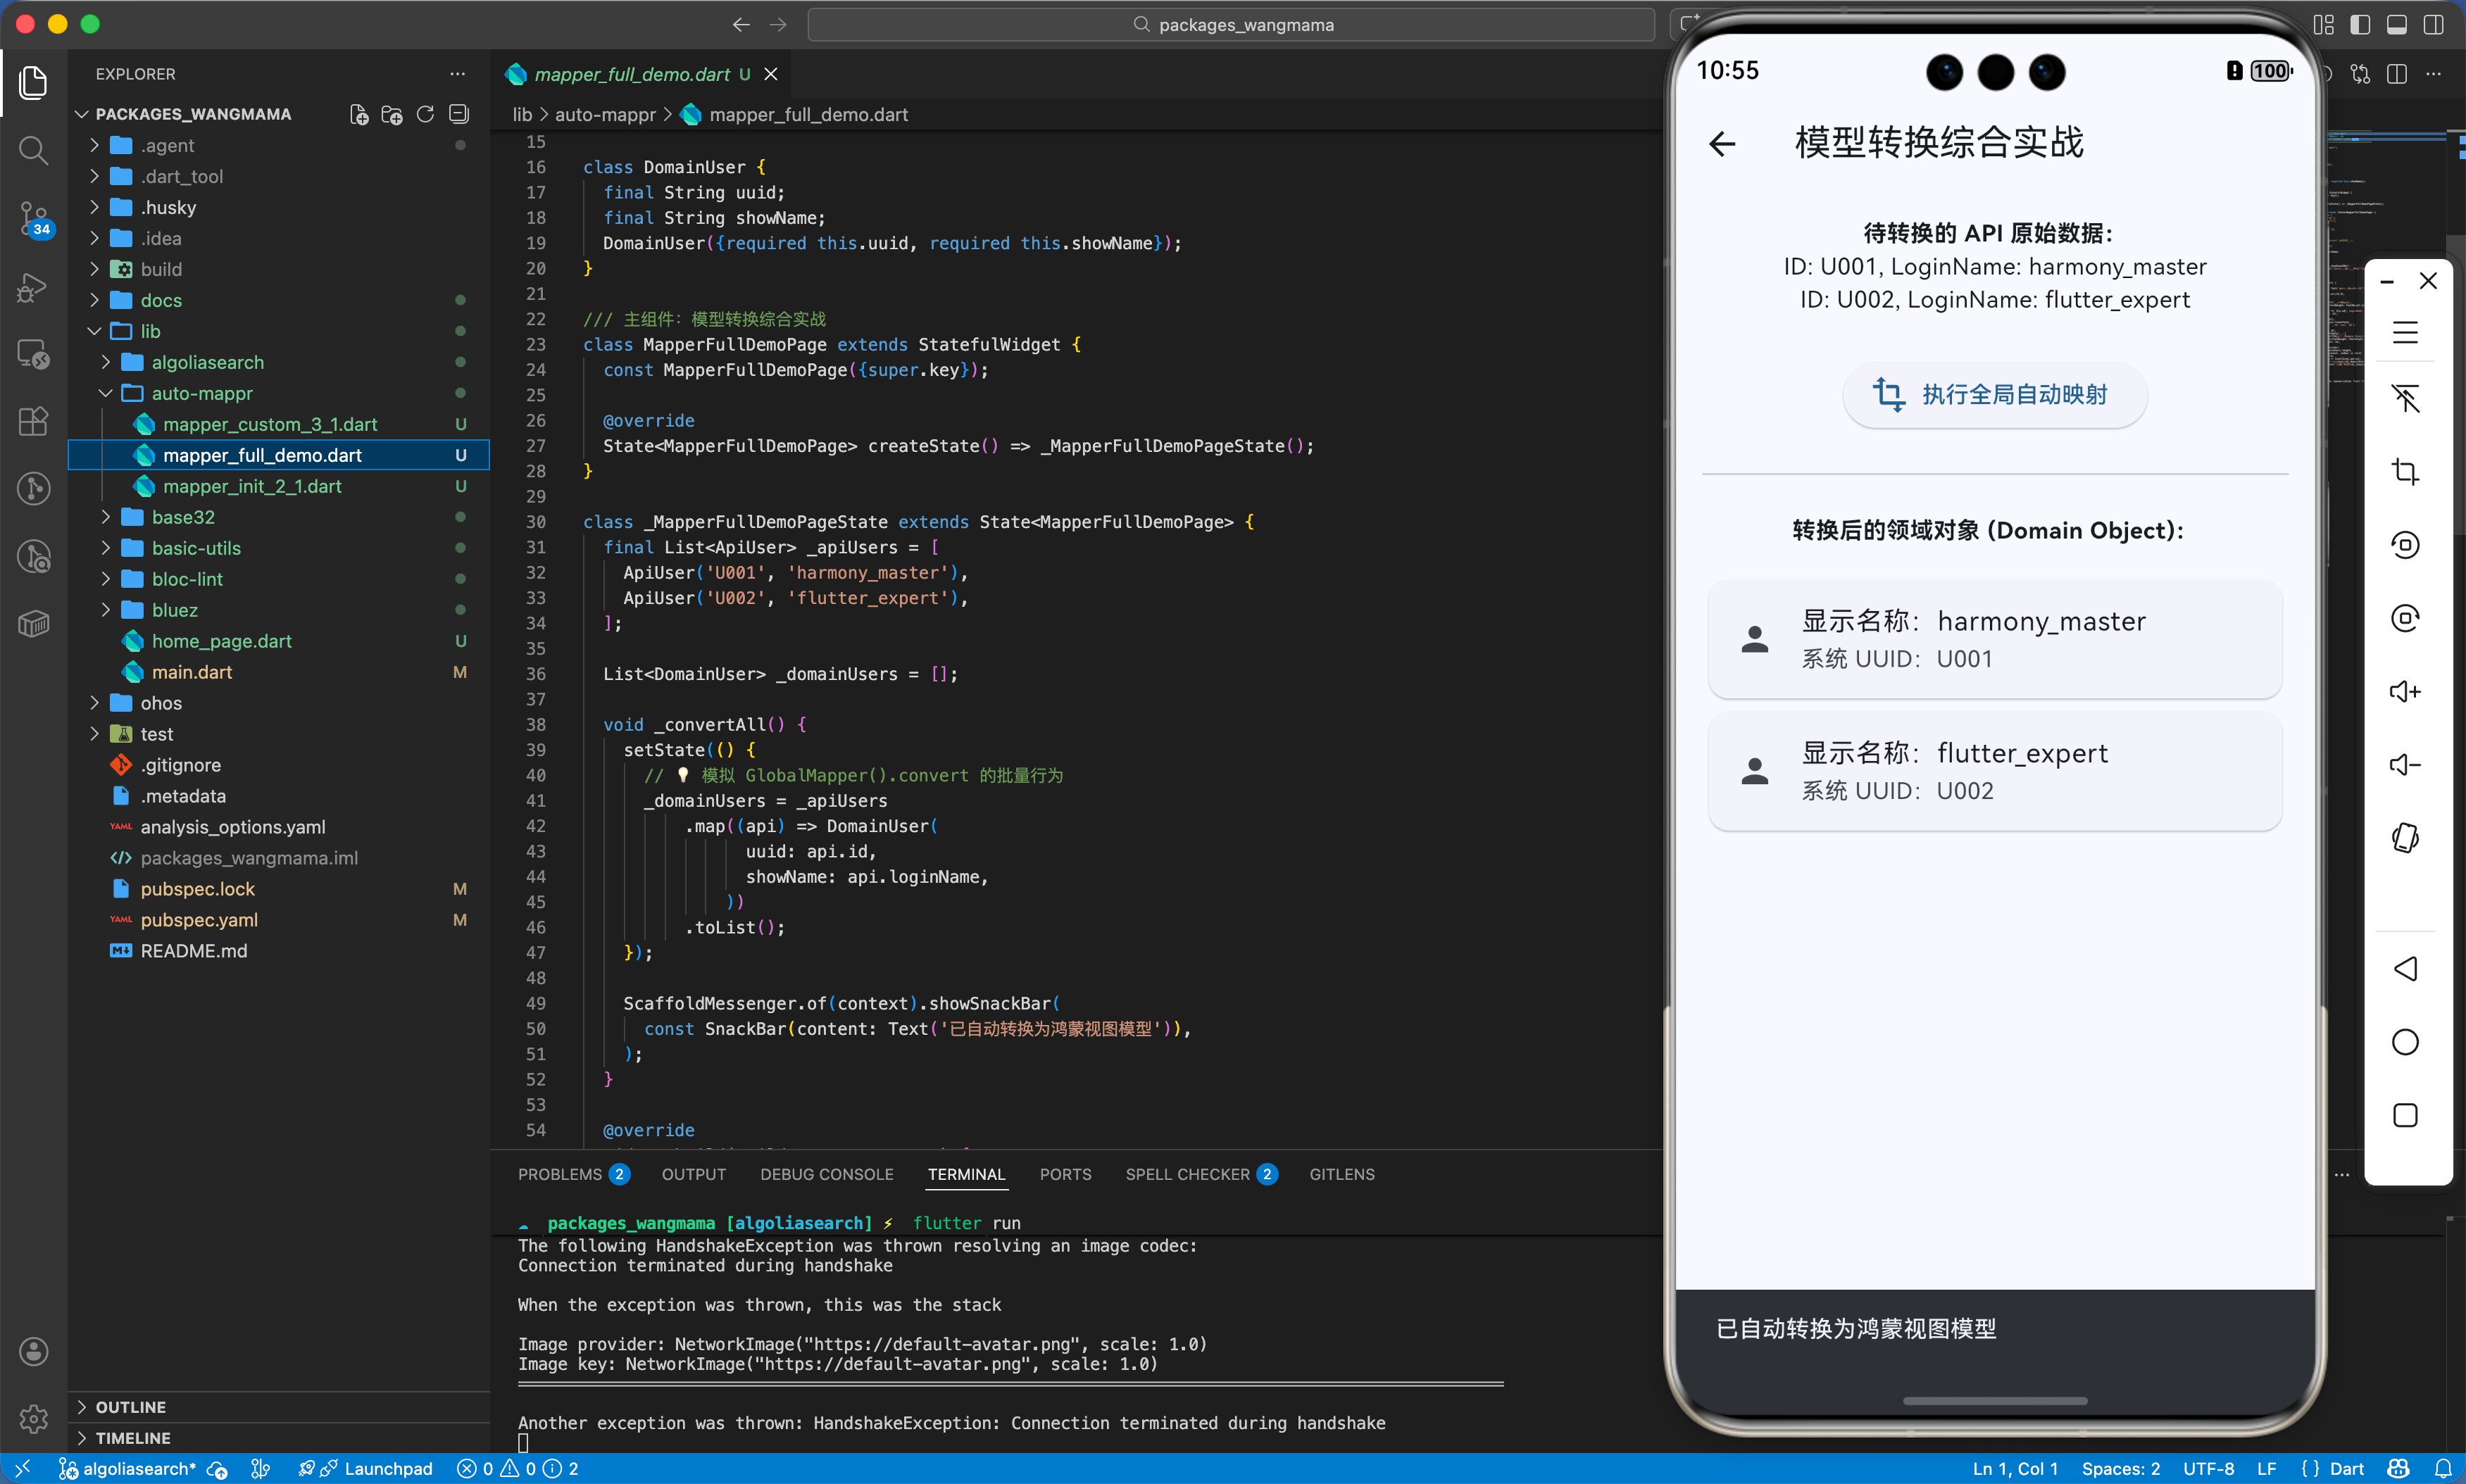Click the New File icon in explorer header
2466x1484 pixels.
pyautogui.click(x=359, y=114)
